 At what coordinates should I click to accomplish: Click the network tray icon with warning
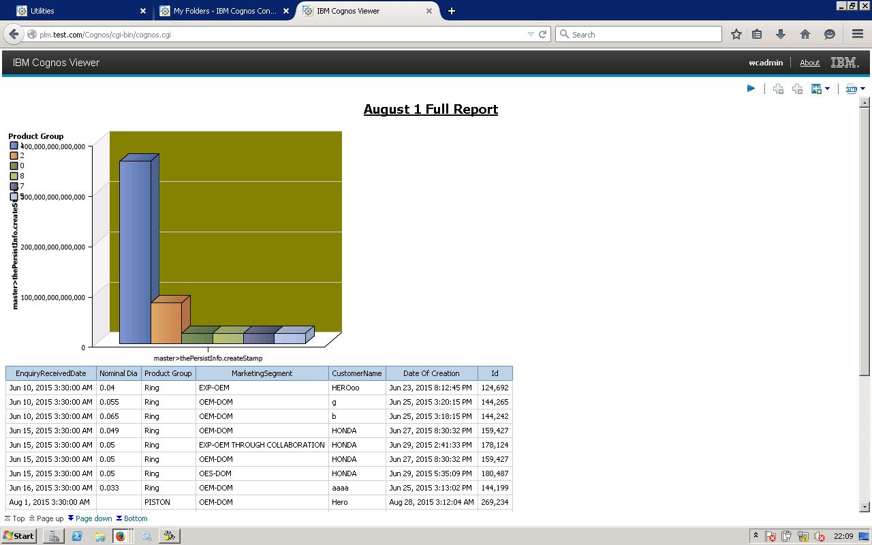click(x=803, y=536)
